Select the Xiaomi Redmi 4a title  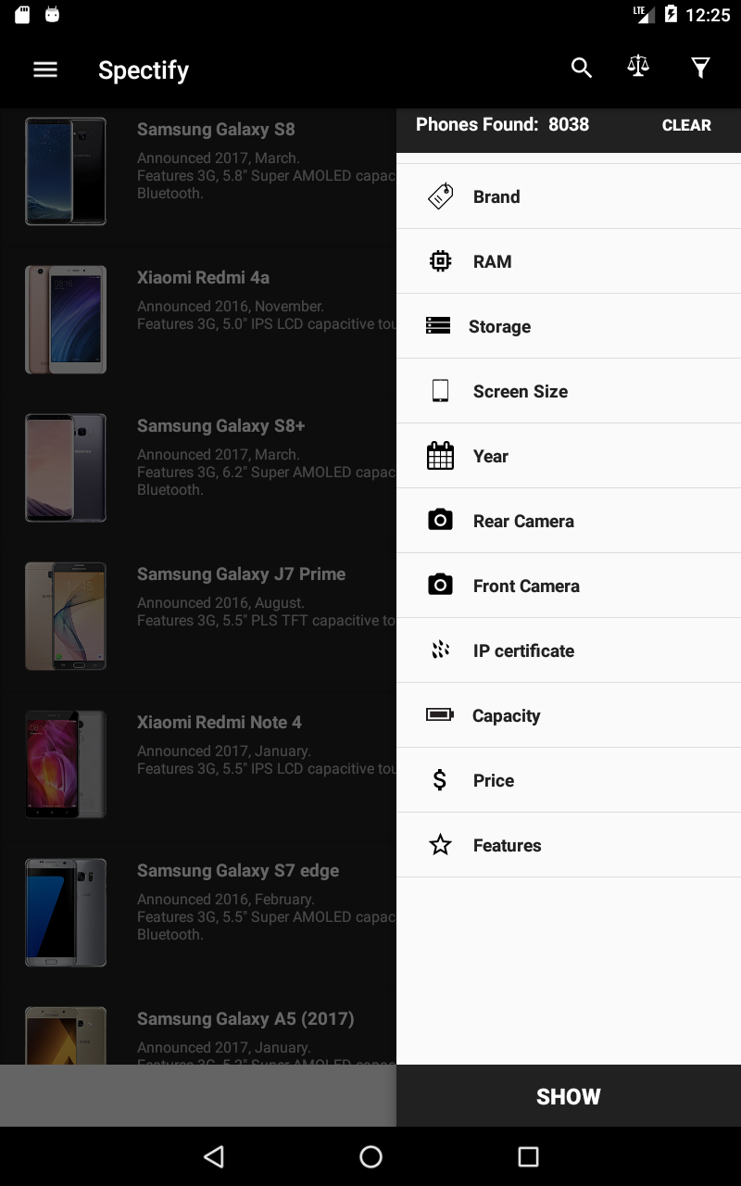point(204,278)
